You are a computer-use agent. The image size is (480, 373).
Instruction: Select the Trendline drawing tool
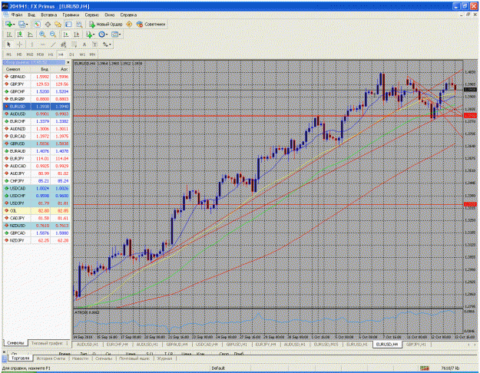53,45
